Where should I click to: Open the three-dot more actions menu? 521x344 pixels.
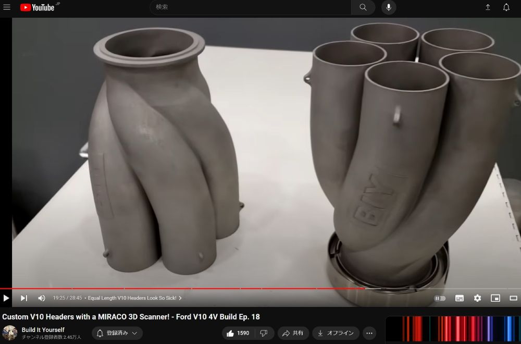[369, 333]
